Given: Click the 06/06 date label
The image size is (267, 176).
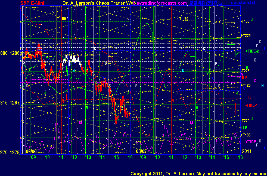Looking at the screenshot, I should pyautogui.click(x=31, y=151).
